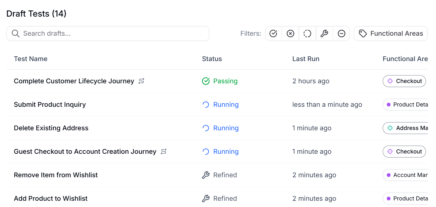Sort by the Test Name column header
This screenshot has width=436, height=207.
click(31, 59)
